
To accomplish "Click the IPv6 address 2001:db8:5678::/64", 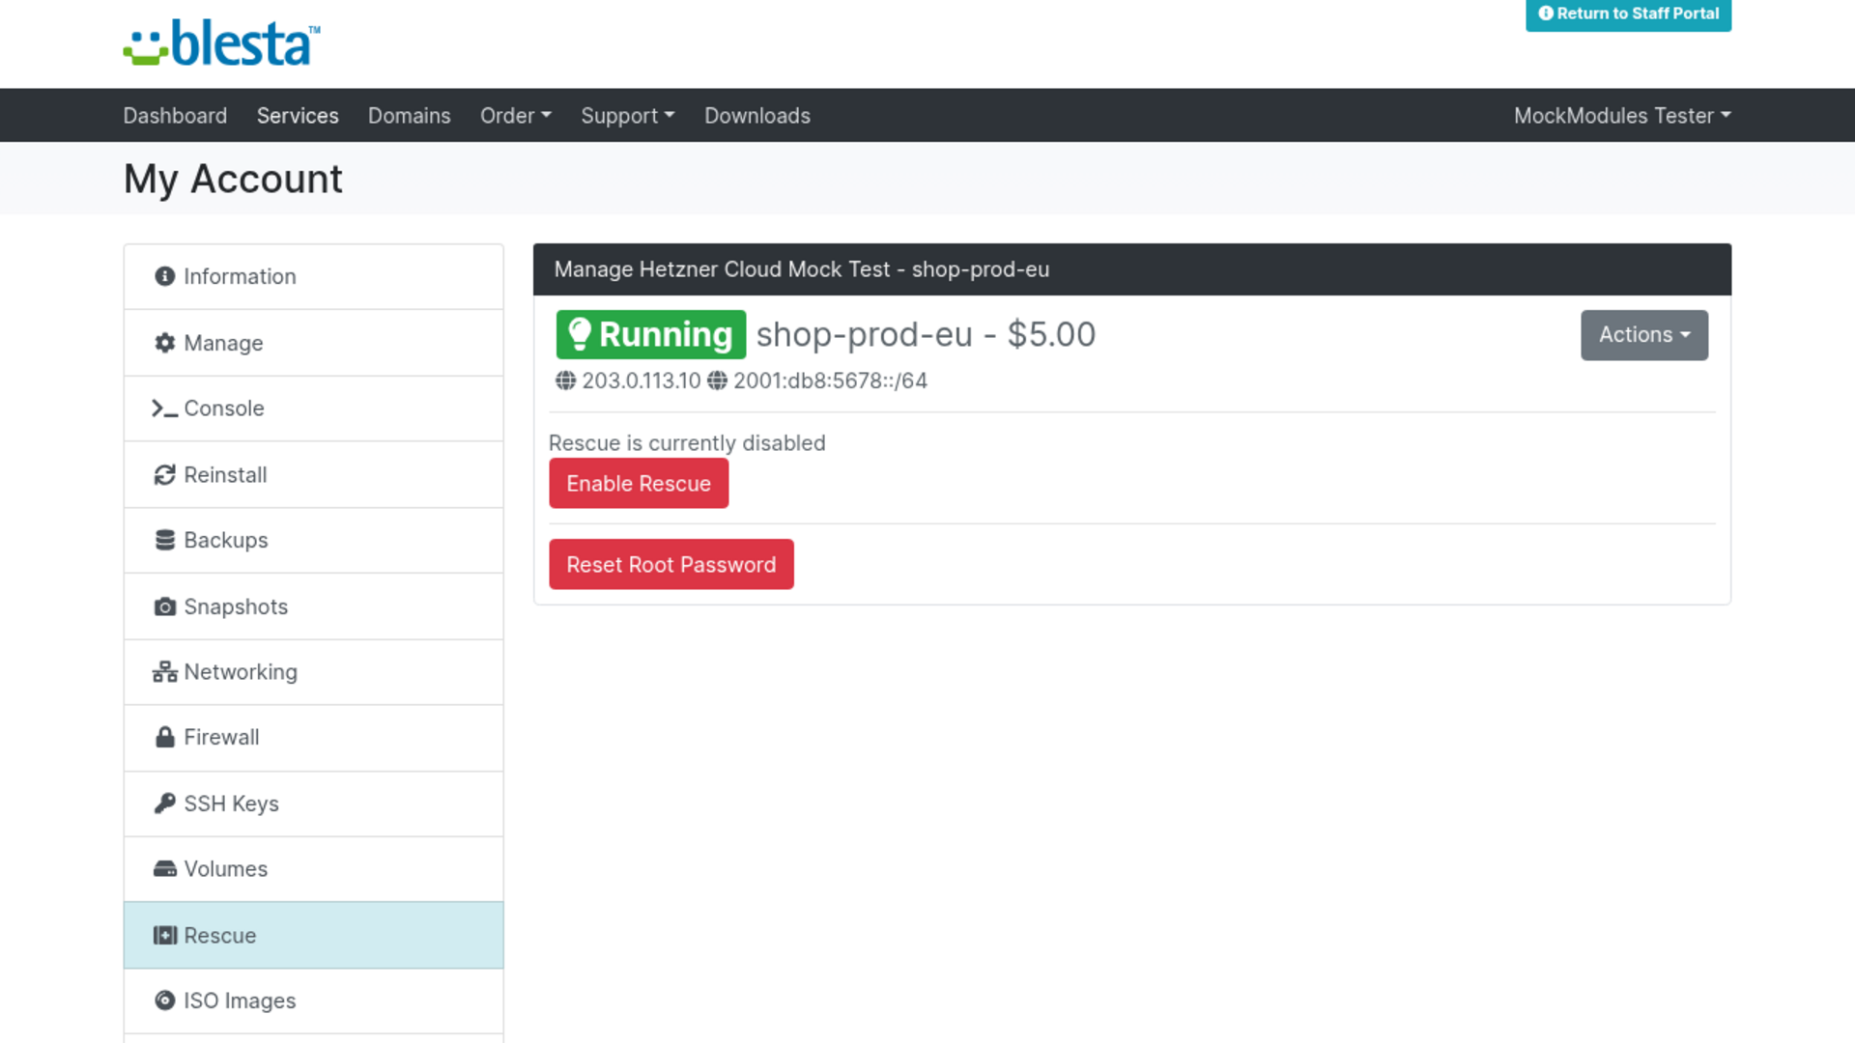I will [830, 381].
